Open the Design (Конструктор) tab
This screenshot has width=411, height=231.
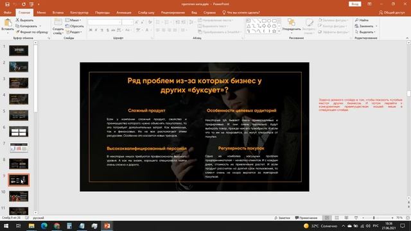(79, 12)
